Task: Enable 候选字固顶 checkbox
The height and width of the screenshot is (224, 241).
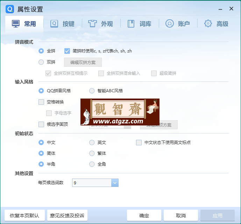Action: [x=41, y=124]
